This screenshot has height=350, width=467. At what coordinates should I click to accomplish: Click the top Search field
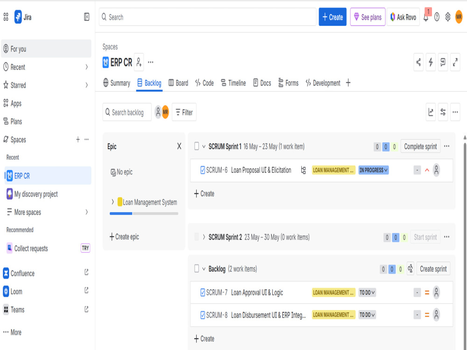(208, 17)
